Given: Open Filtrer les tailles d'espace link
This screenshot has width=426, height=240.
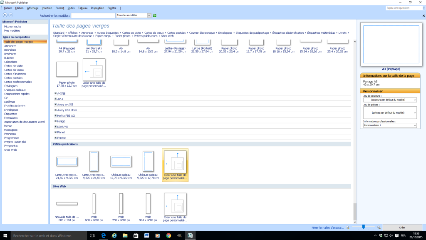Looking at the screenshot, I should pyautogui.click(x=328, y=228).
